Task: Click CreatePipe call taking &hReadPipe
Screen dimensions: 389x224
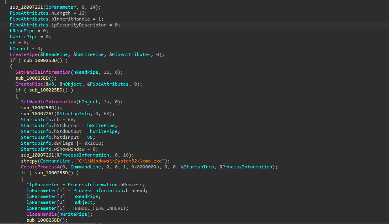Action: point(24,54)
